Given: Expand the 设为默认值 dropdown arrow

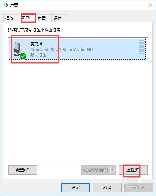Looking at the screenshot, I should pyautogui.click(x=113, y=170).
